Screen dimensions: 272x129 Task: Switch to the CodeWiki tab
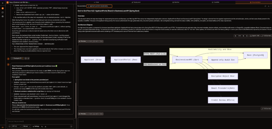pyautogui.click(x=215, y=2)
